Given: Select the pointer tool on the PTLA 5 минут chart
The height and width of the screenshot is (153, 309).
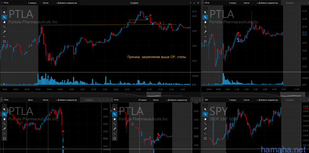Looking at the screenshot, I should (x=205, y=12).
